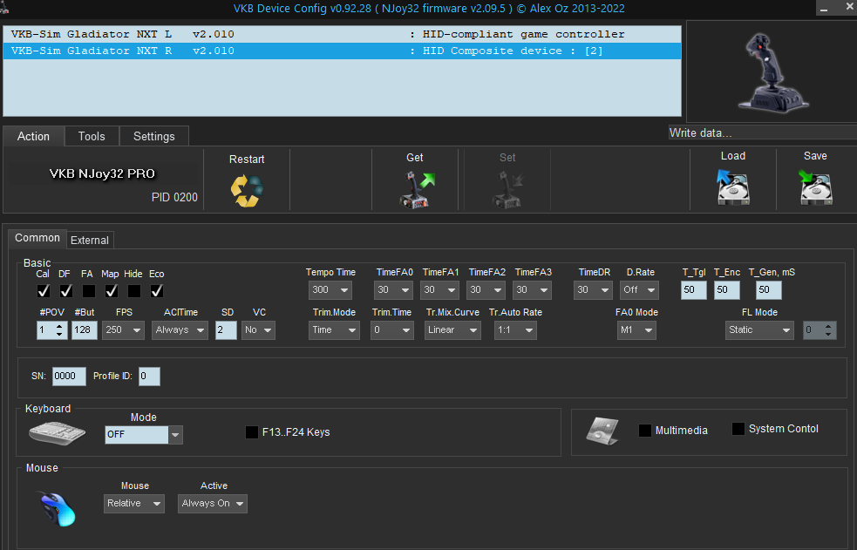
Task: Toggle the Eco checkbox
Action: (156, 290)
